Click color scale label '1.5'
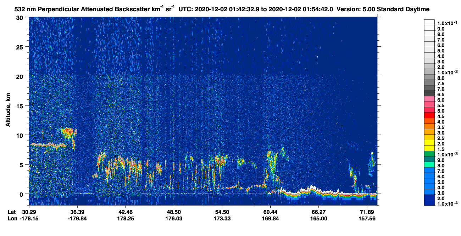461x236 pixels. 441,149
